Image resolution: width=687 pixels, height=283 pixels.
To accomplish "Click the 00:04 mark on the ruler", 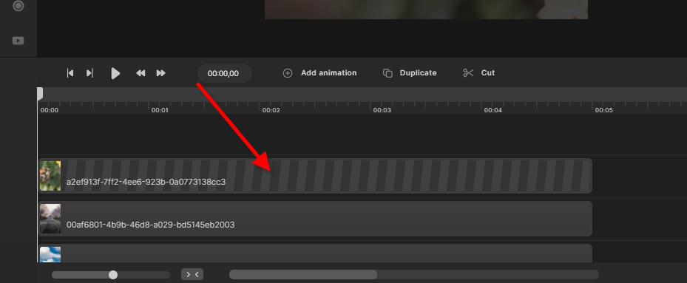I will point(493,110).
